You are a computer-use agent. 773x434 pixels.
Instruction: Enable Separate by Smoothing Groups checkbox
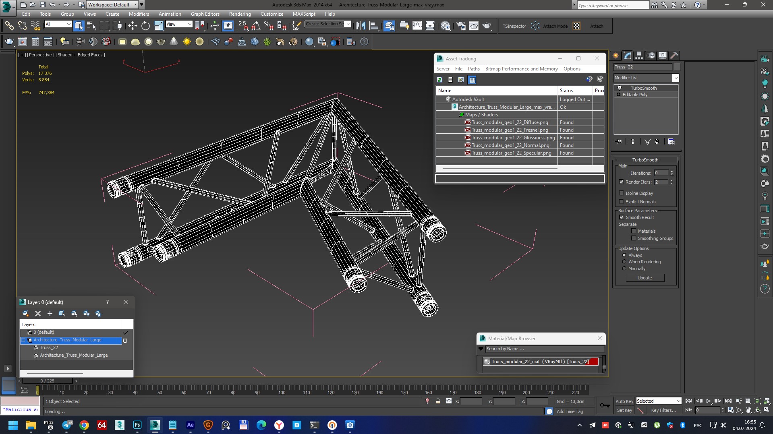coord(634,238)
